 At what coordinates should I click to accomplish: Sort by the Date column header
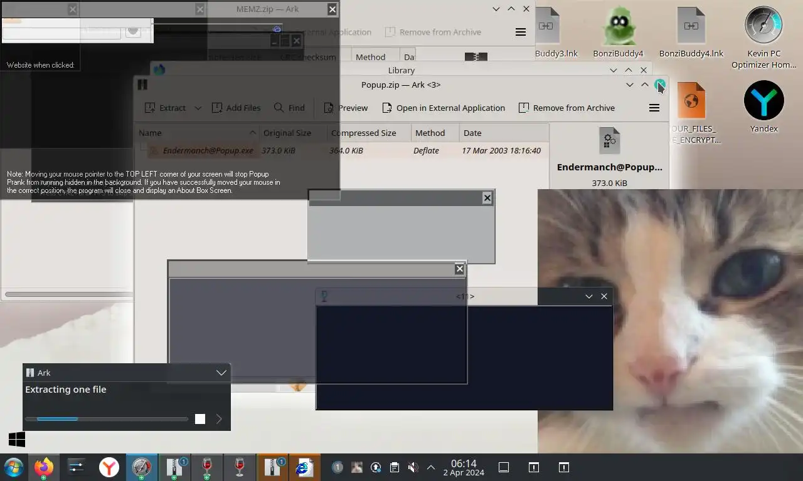pyautogui.click(x=504, y=133)
